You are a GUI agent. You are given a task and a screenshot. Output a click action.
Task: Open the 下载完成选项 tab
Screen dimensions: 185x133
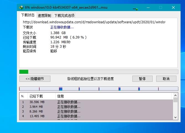tap(65, 16)
